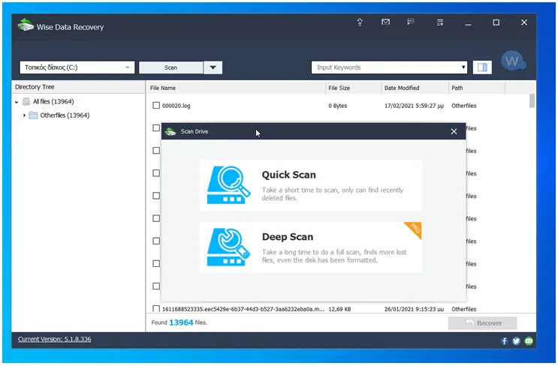The width and height of the screenshot is (558, 366).
Task: Sort by File Size column header
Action: point(353,88)
